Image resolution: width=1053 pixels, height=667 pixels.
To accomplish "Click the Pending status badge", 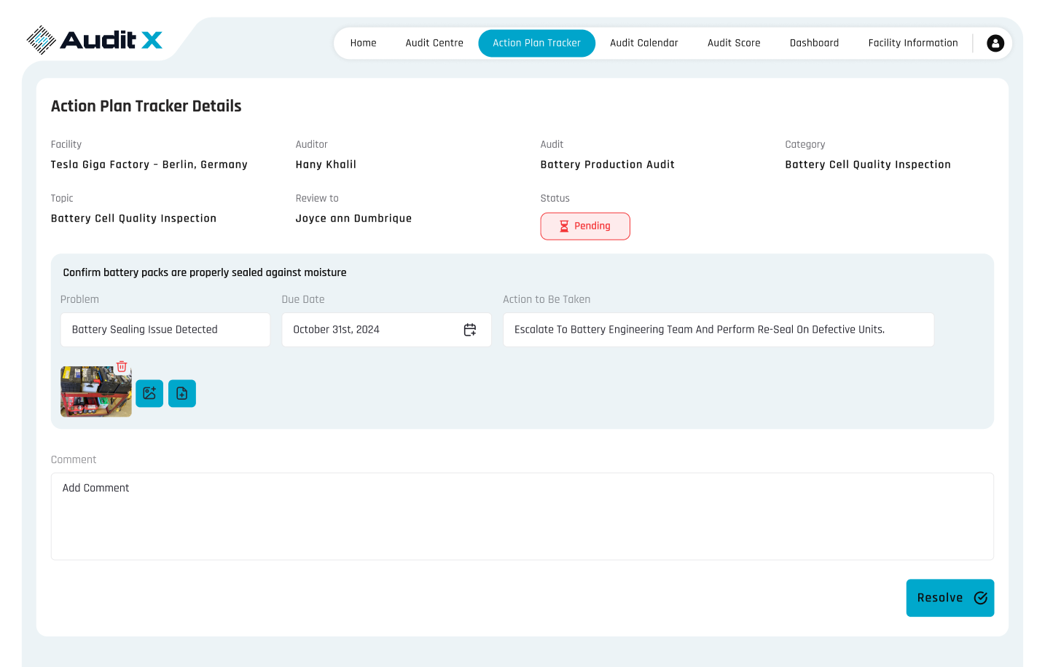I will click(x=584, y=226).
